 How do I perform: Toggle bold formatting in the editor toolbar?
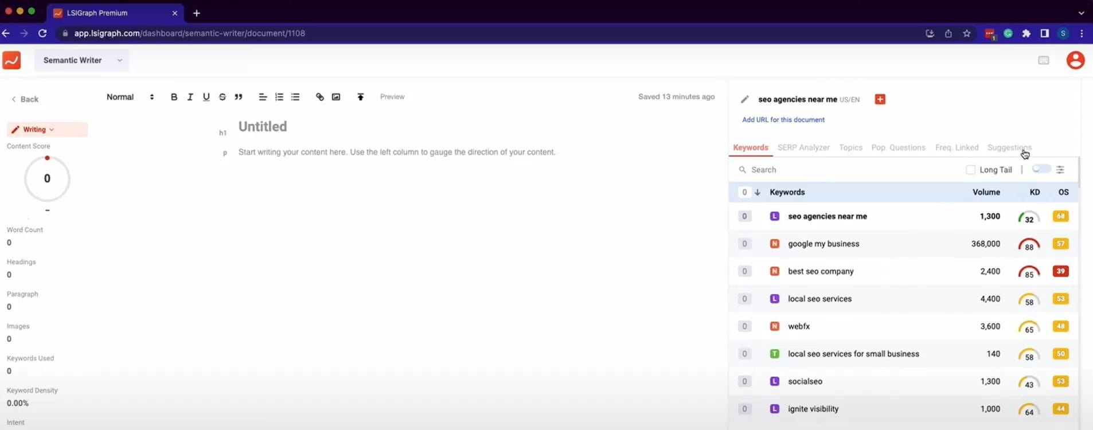tap(174, 97)
